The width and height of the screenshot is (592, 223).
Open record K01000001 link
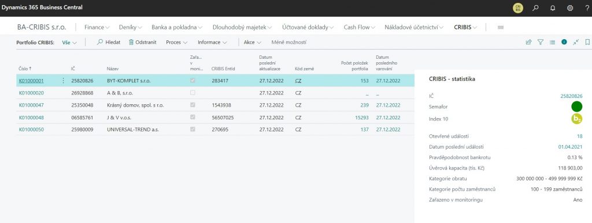[31, 81]
